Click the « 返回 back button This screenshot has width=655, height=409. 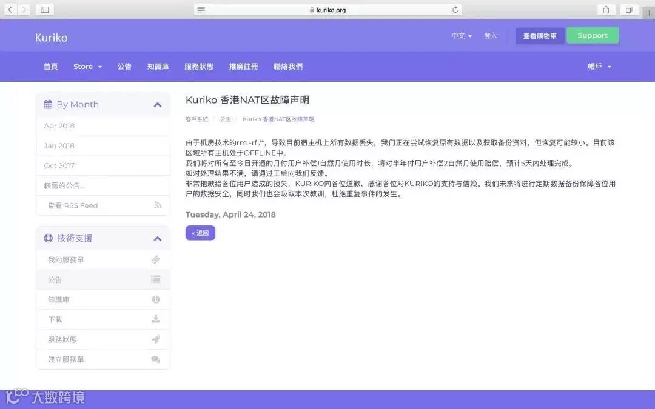point(201,233)
